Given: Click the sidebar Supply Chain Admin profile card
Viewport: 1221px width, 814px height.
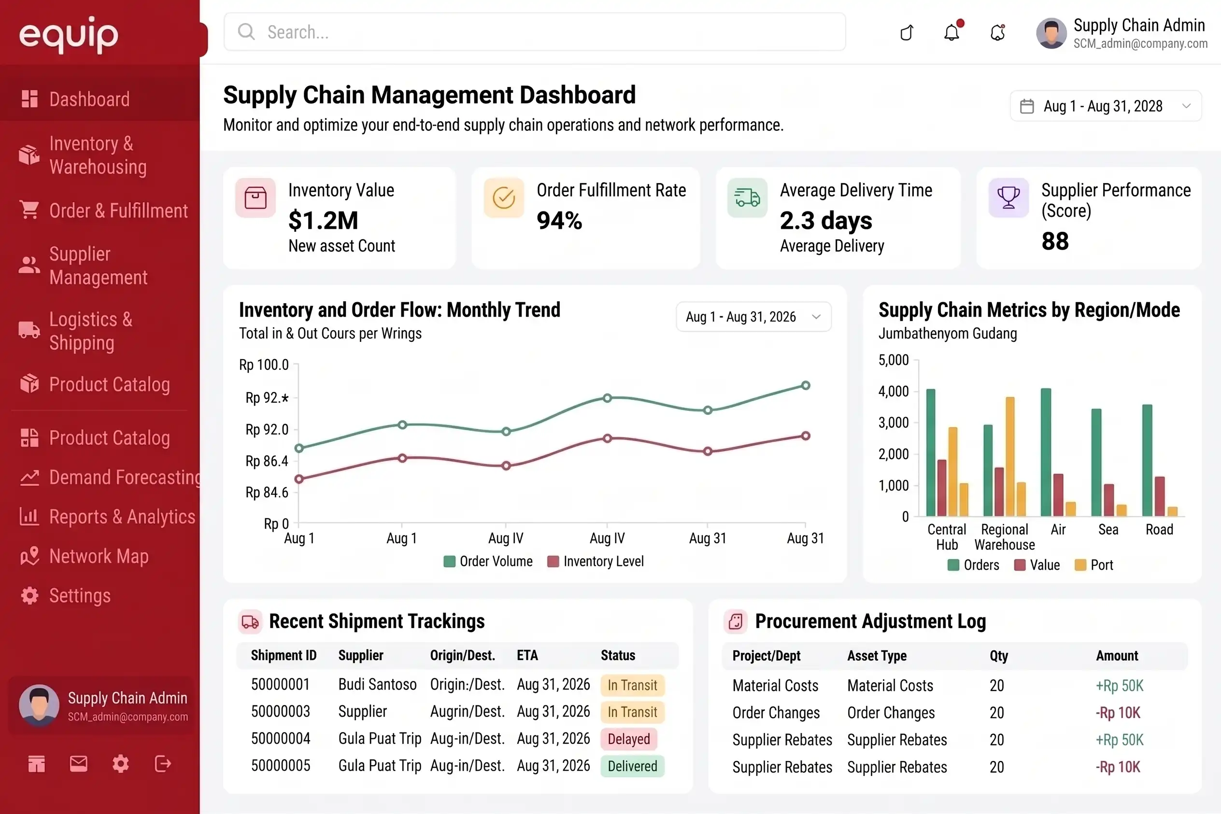Looking at the screenshot, I should (101, 705).
